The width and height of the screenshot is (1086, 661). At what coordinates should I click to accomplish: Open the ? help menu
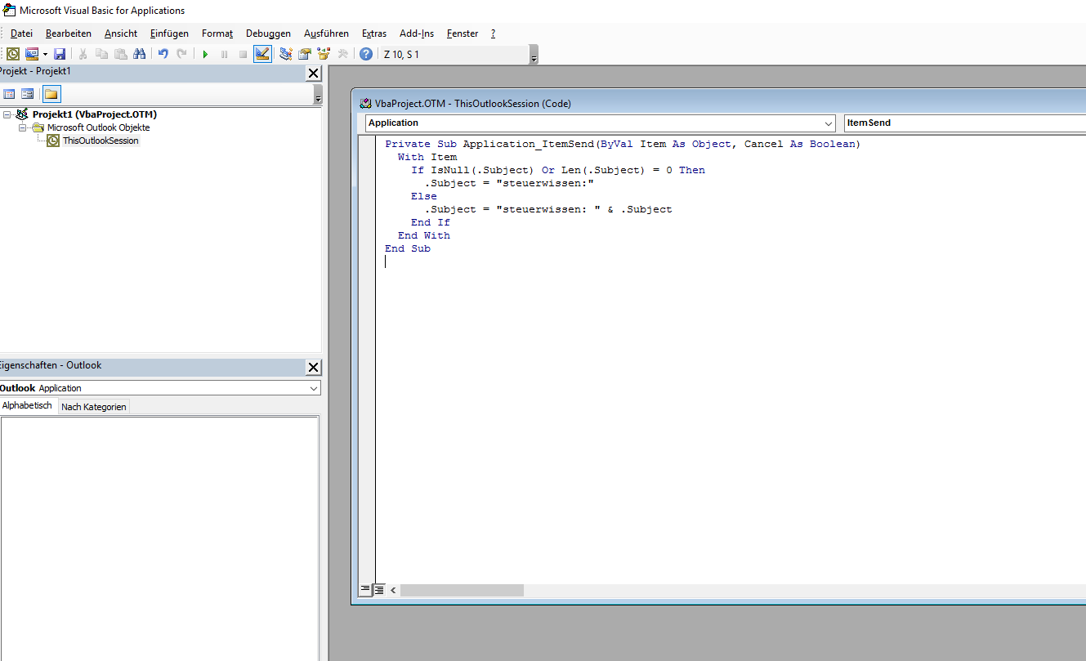(493, 33)
